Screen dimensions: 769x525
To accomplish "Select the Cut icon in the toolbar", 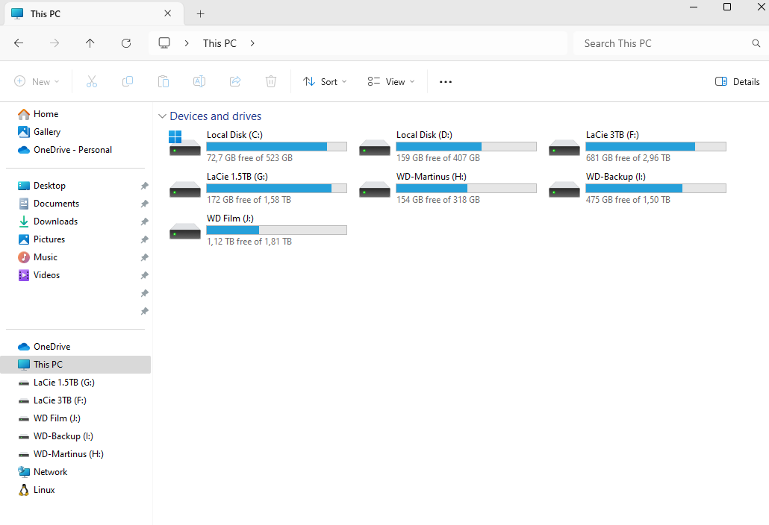I will point(91,81).
